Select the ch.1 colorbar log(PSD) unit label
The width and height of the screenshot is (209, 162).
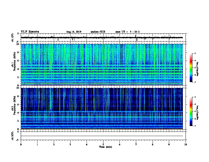pyautogui.click(x=197, y=69)
